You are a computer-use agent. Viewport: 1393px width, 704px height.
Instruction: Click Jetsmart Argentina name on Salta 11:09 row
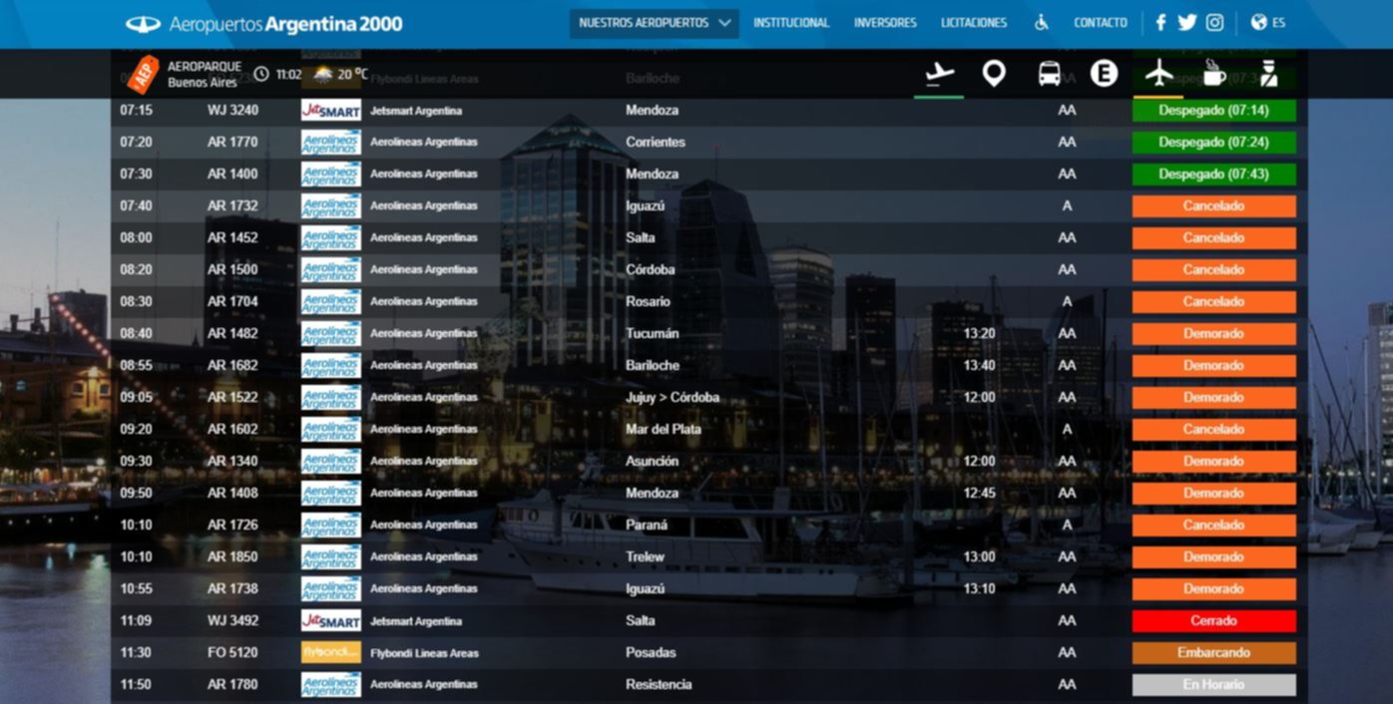click(x=416, y=621)
